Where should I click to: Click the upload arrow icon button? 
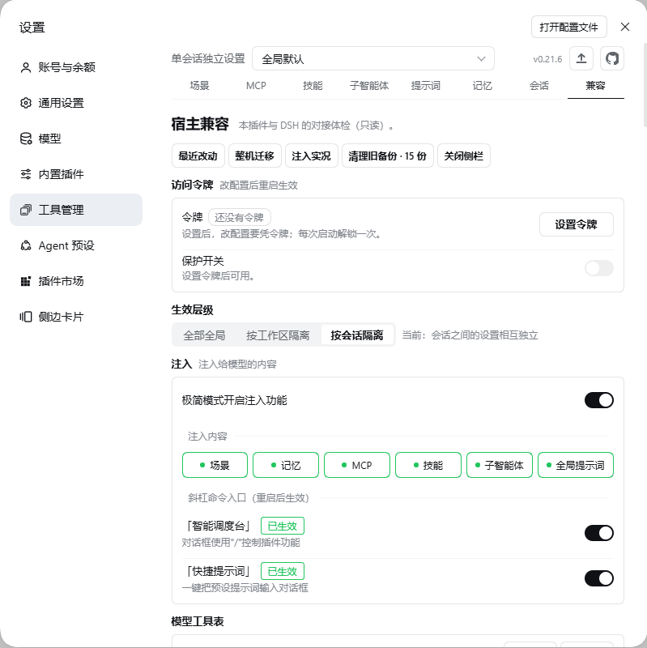(x=581, y=58)
